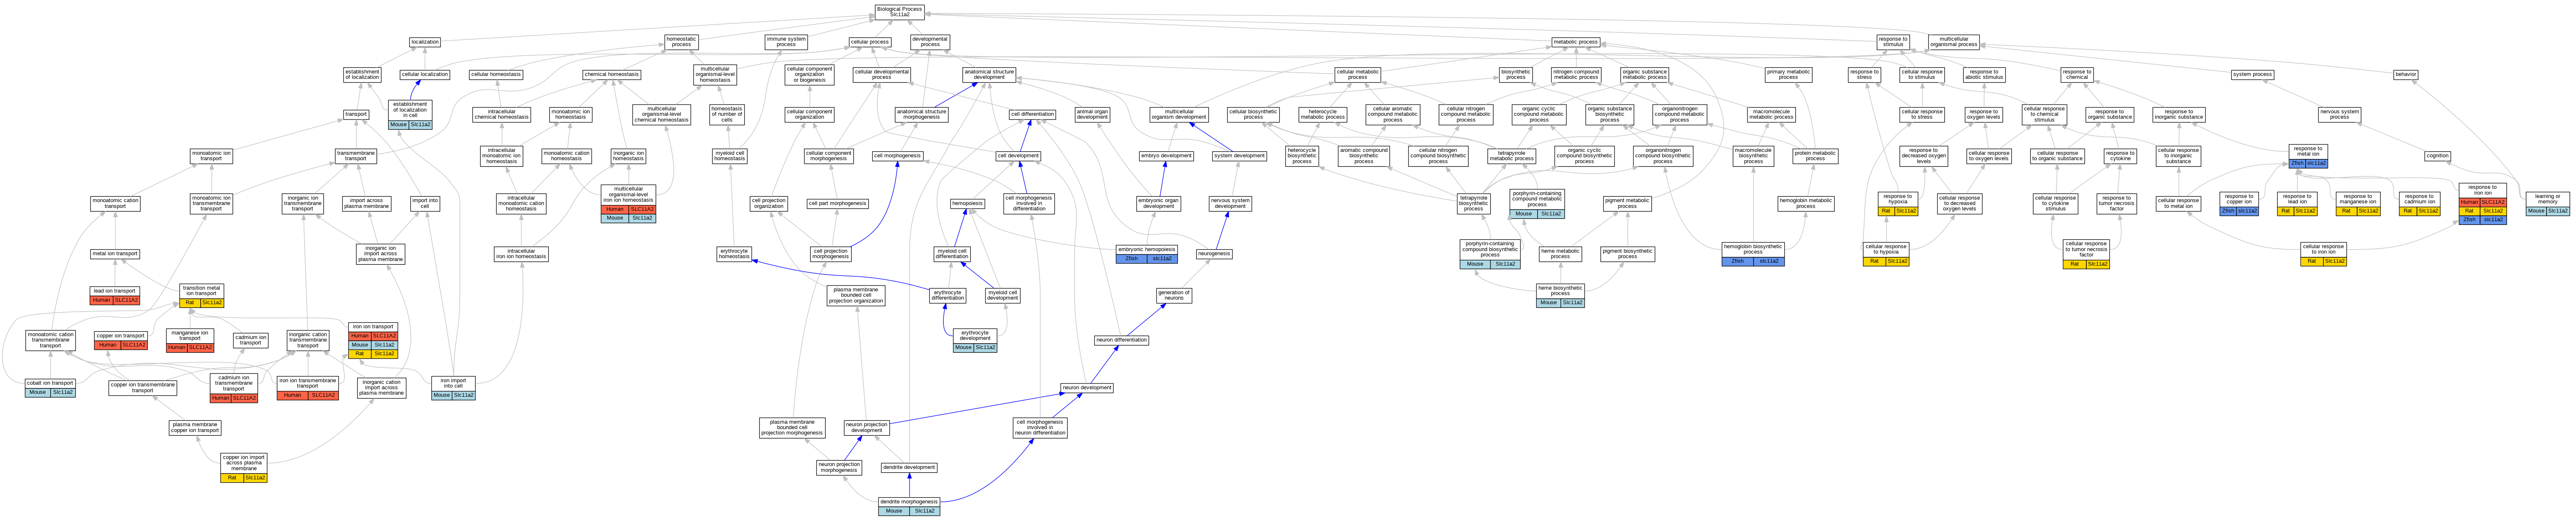This screenshot has width=2576, height=520.
Task: Select 'transition metal ion transport' node
Action: click(202, 296)
